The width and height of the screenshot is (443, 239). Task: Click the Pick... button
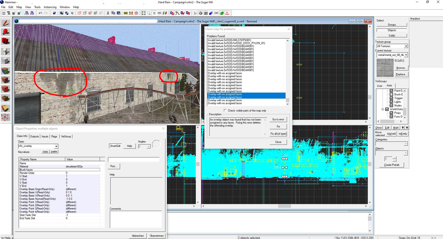[x=114, y=166]
